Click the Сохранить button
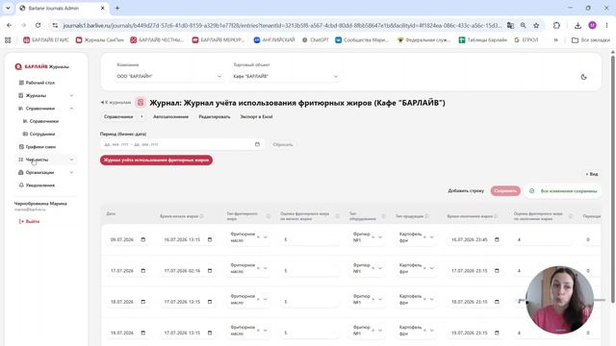The image size is (616, 346). (505, 191)
